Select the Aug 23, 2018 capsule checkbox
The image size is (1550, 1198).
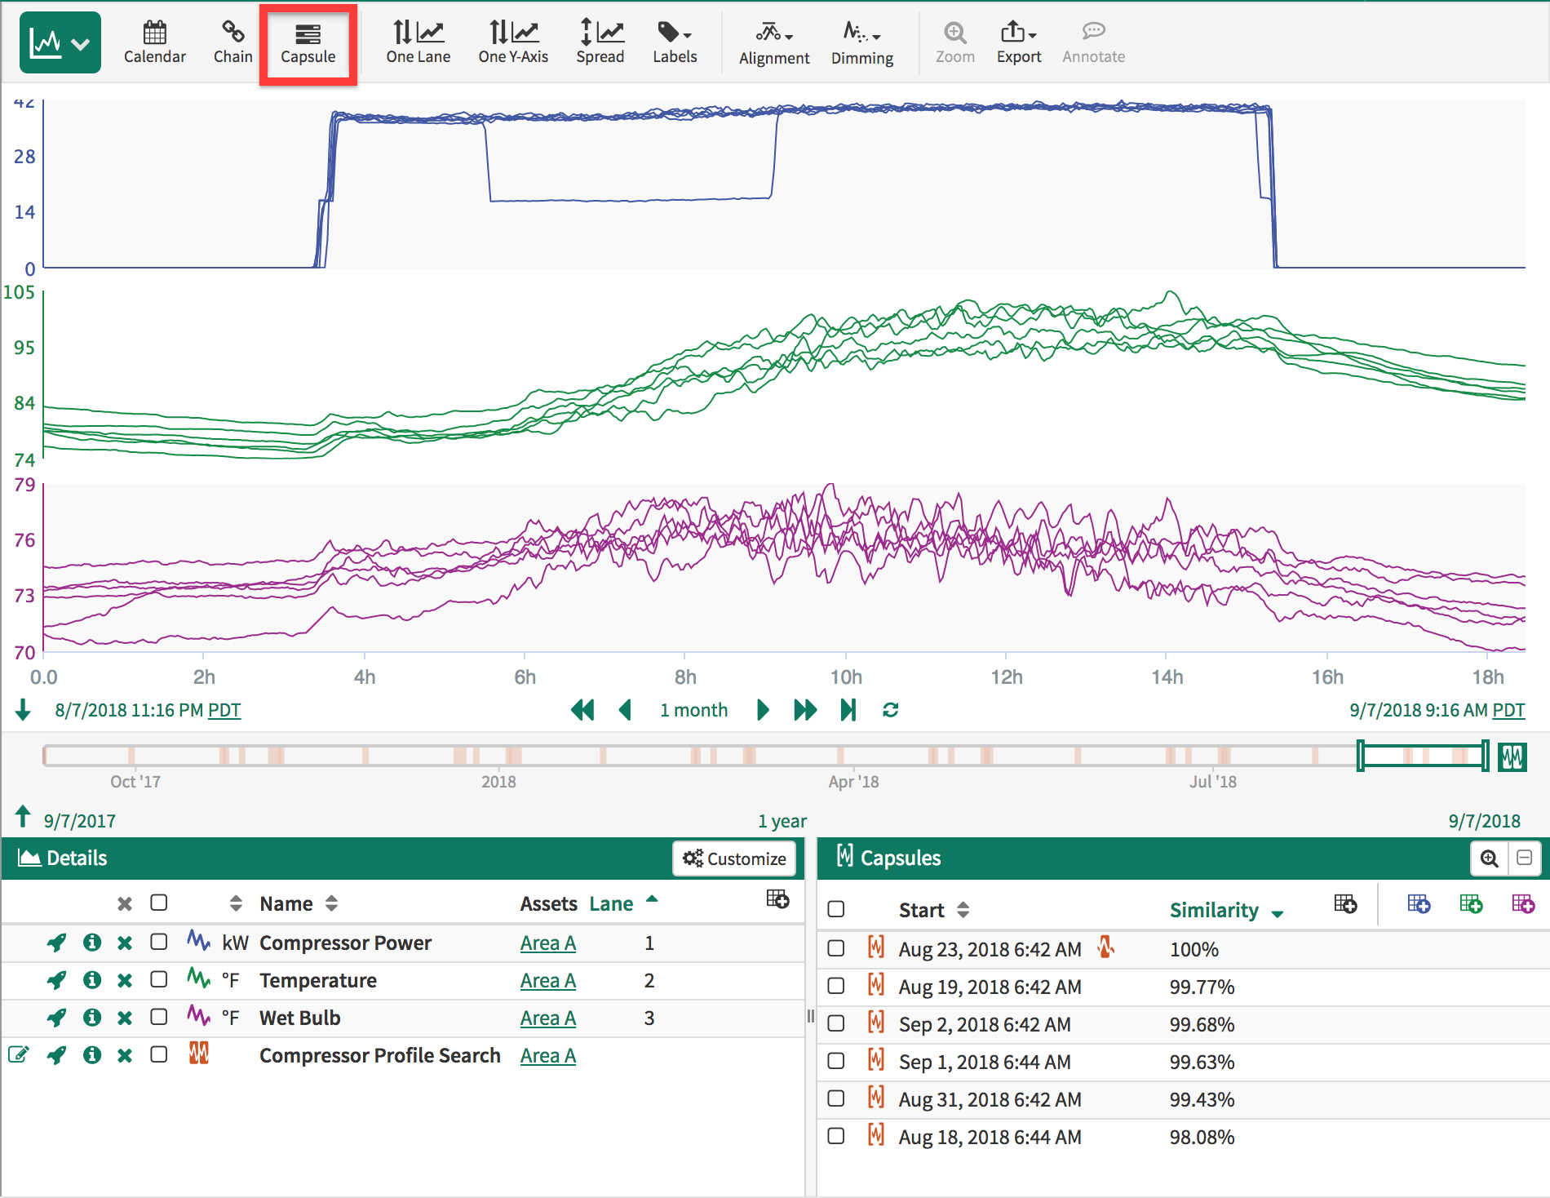(835, 948)
